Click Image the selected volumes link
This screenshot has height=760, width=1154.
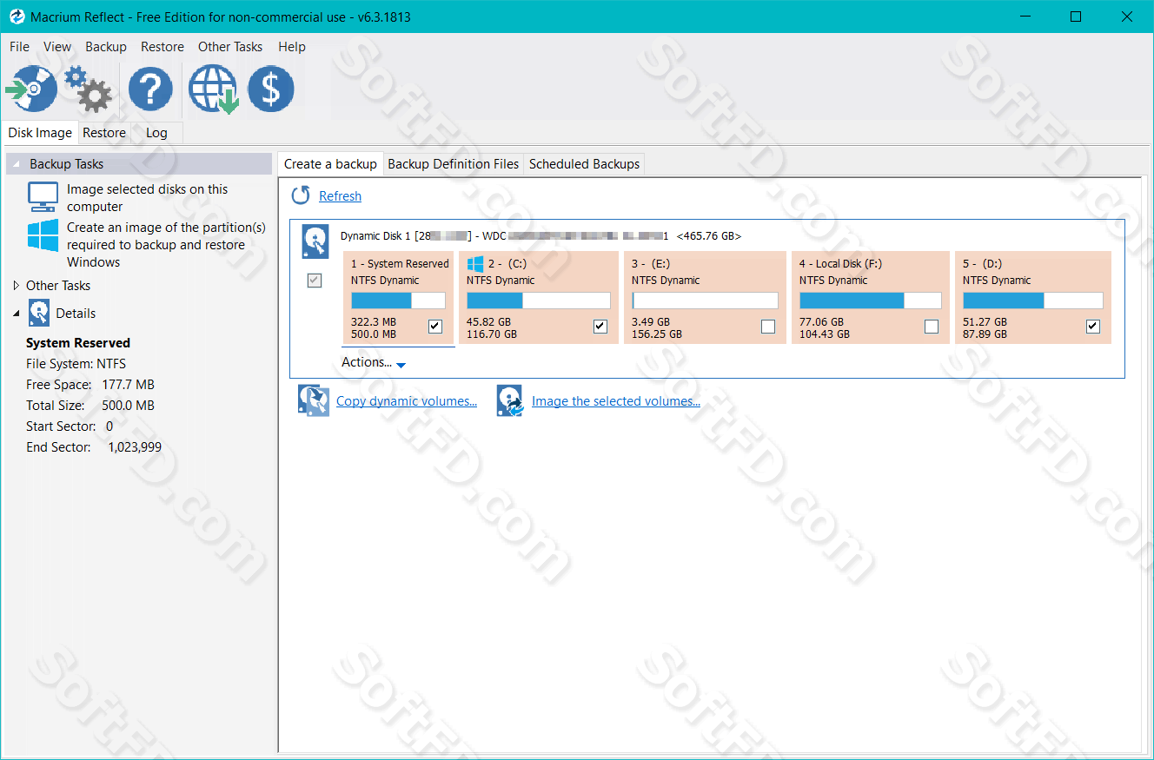click(x=616, y=401)
